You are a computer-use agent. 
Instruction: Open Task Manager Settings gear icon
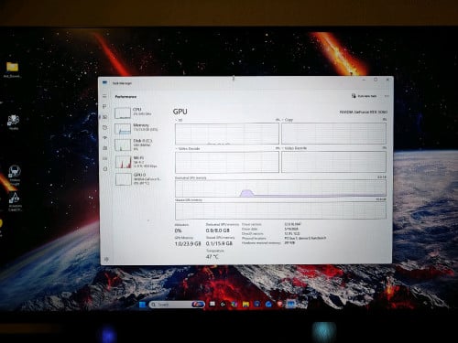[x=106, y=259]
